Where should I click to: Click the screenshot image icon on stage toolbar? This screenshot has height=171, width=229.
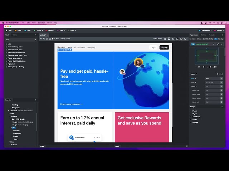pos(50,39)
